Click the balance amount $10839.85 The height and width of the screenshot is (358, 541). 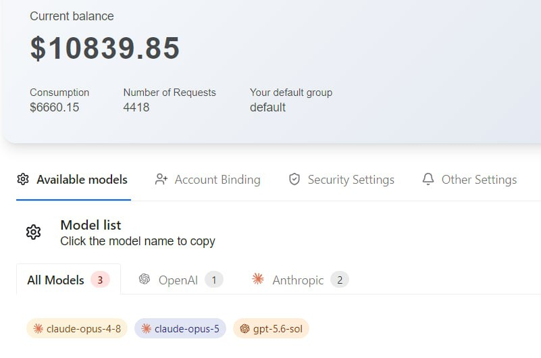pos(105,48)
